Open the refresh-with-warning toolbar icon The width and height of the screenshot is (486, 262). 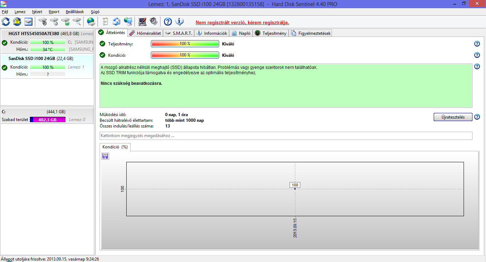[x=17, y=22]
